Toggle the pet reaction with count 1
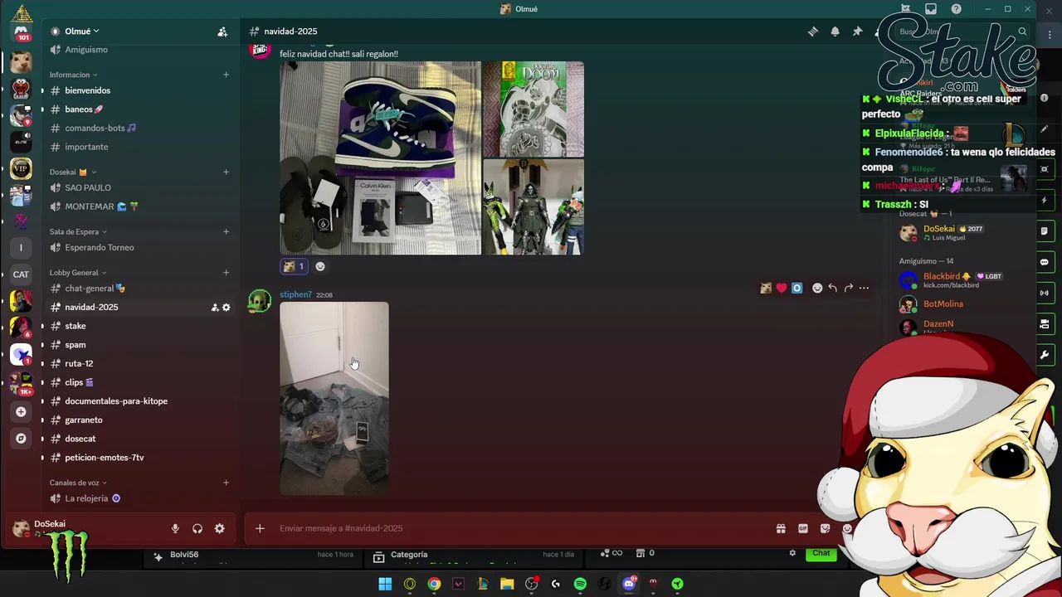 [x=295, y=266]
